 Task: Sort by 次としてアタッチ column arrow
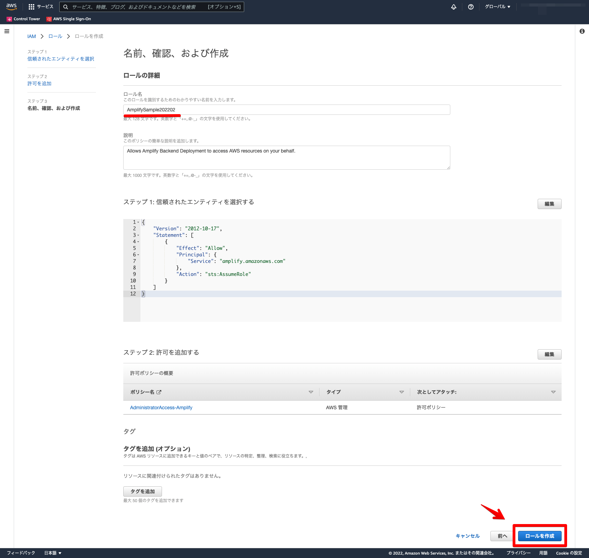click(x=553, y=392)
